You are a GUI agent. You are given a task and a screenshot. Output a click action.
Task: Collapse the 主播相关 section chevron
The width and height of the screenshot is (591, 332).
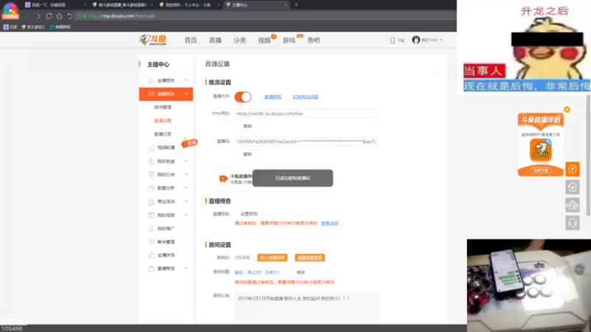tap(186, 80)
